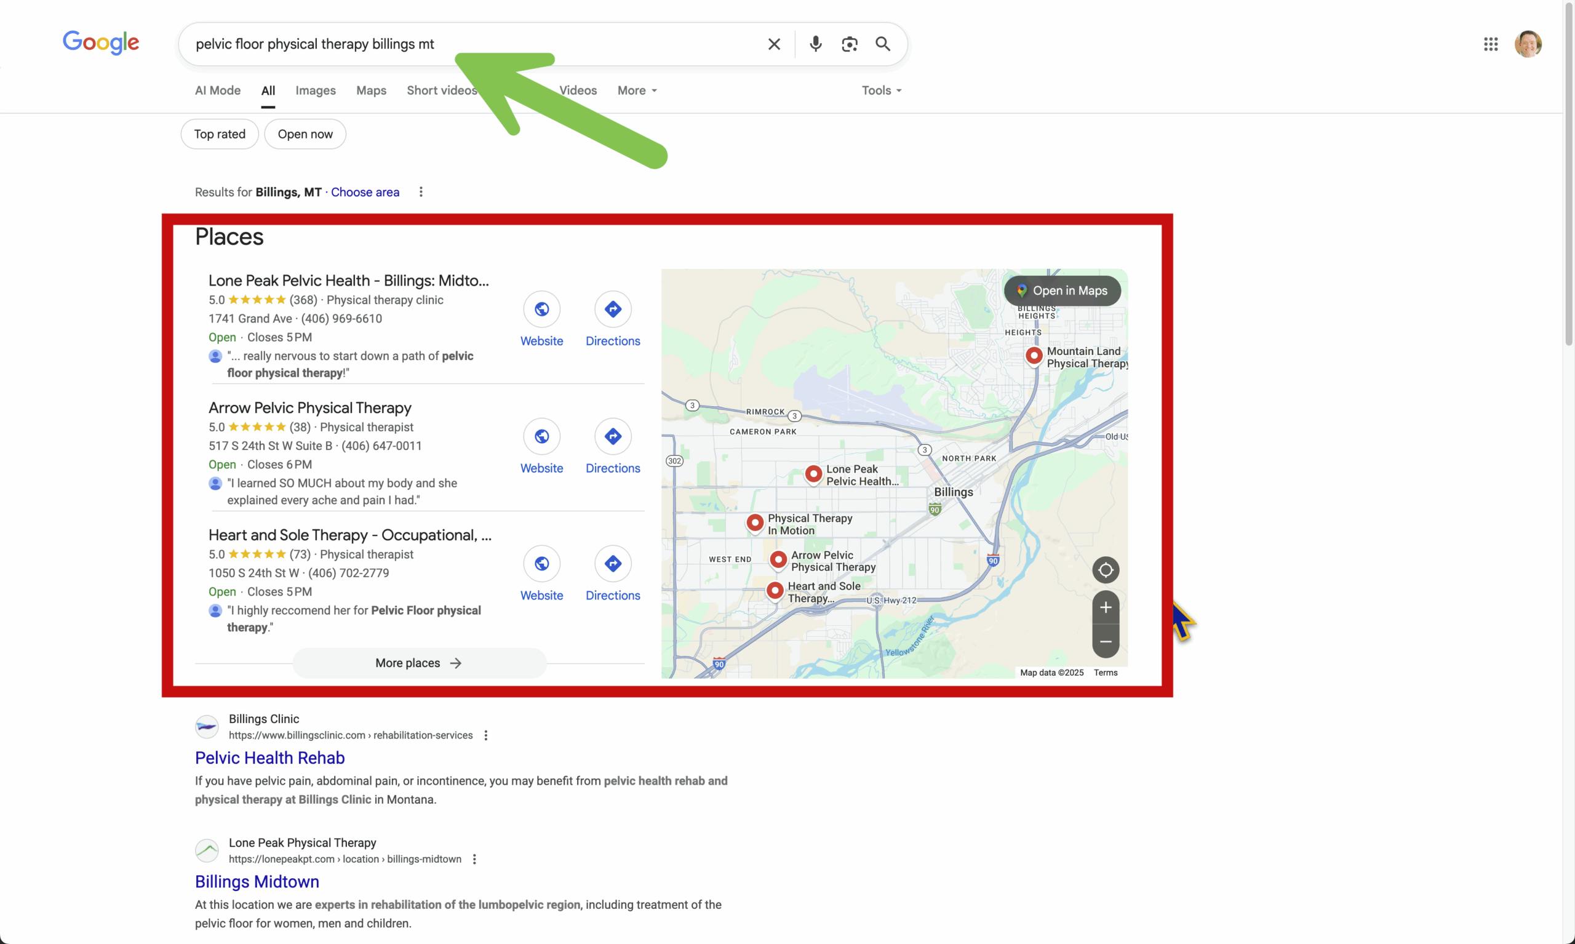
Task: Open Heart and Sole Therapy listing title
Action: [x=349, y=535]
